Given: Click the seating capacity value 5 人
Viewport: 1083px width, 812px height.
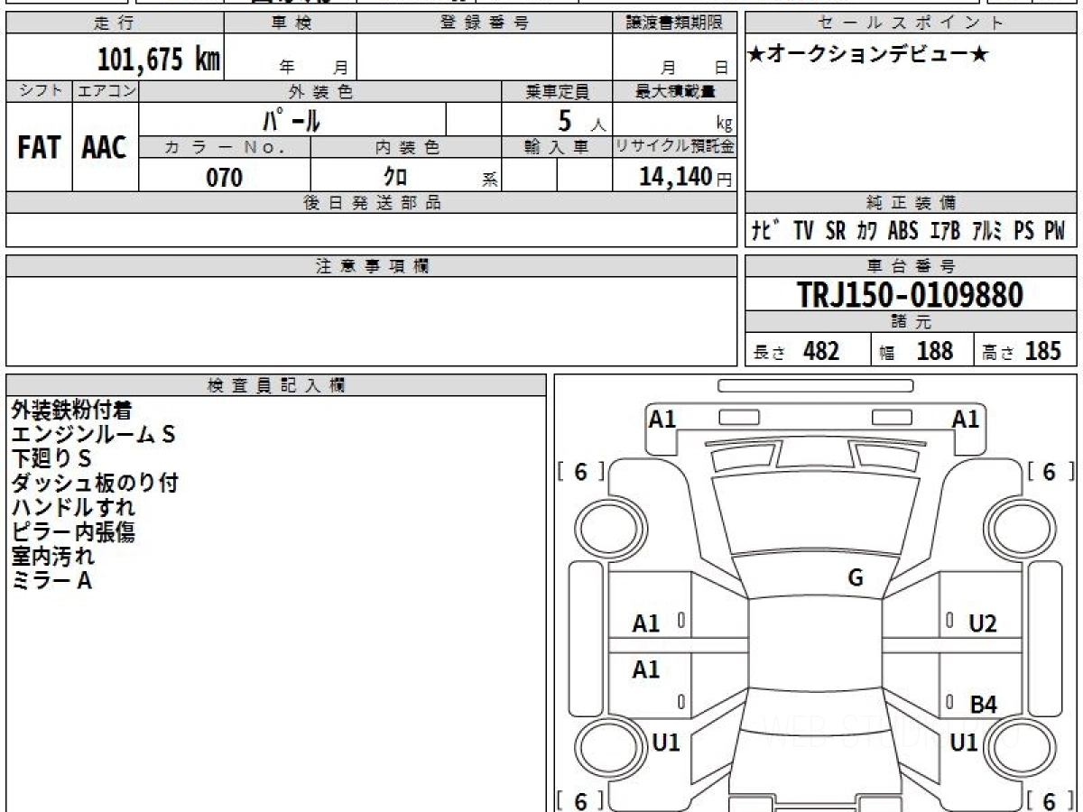Looking at the screenshot, I should tap(569, 120).
